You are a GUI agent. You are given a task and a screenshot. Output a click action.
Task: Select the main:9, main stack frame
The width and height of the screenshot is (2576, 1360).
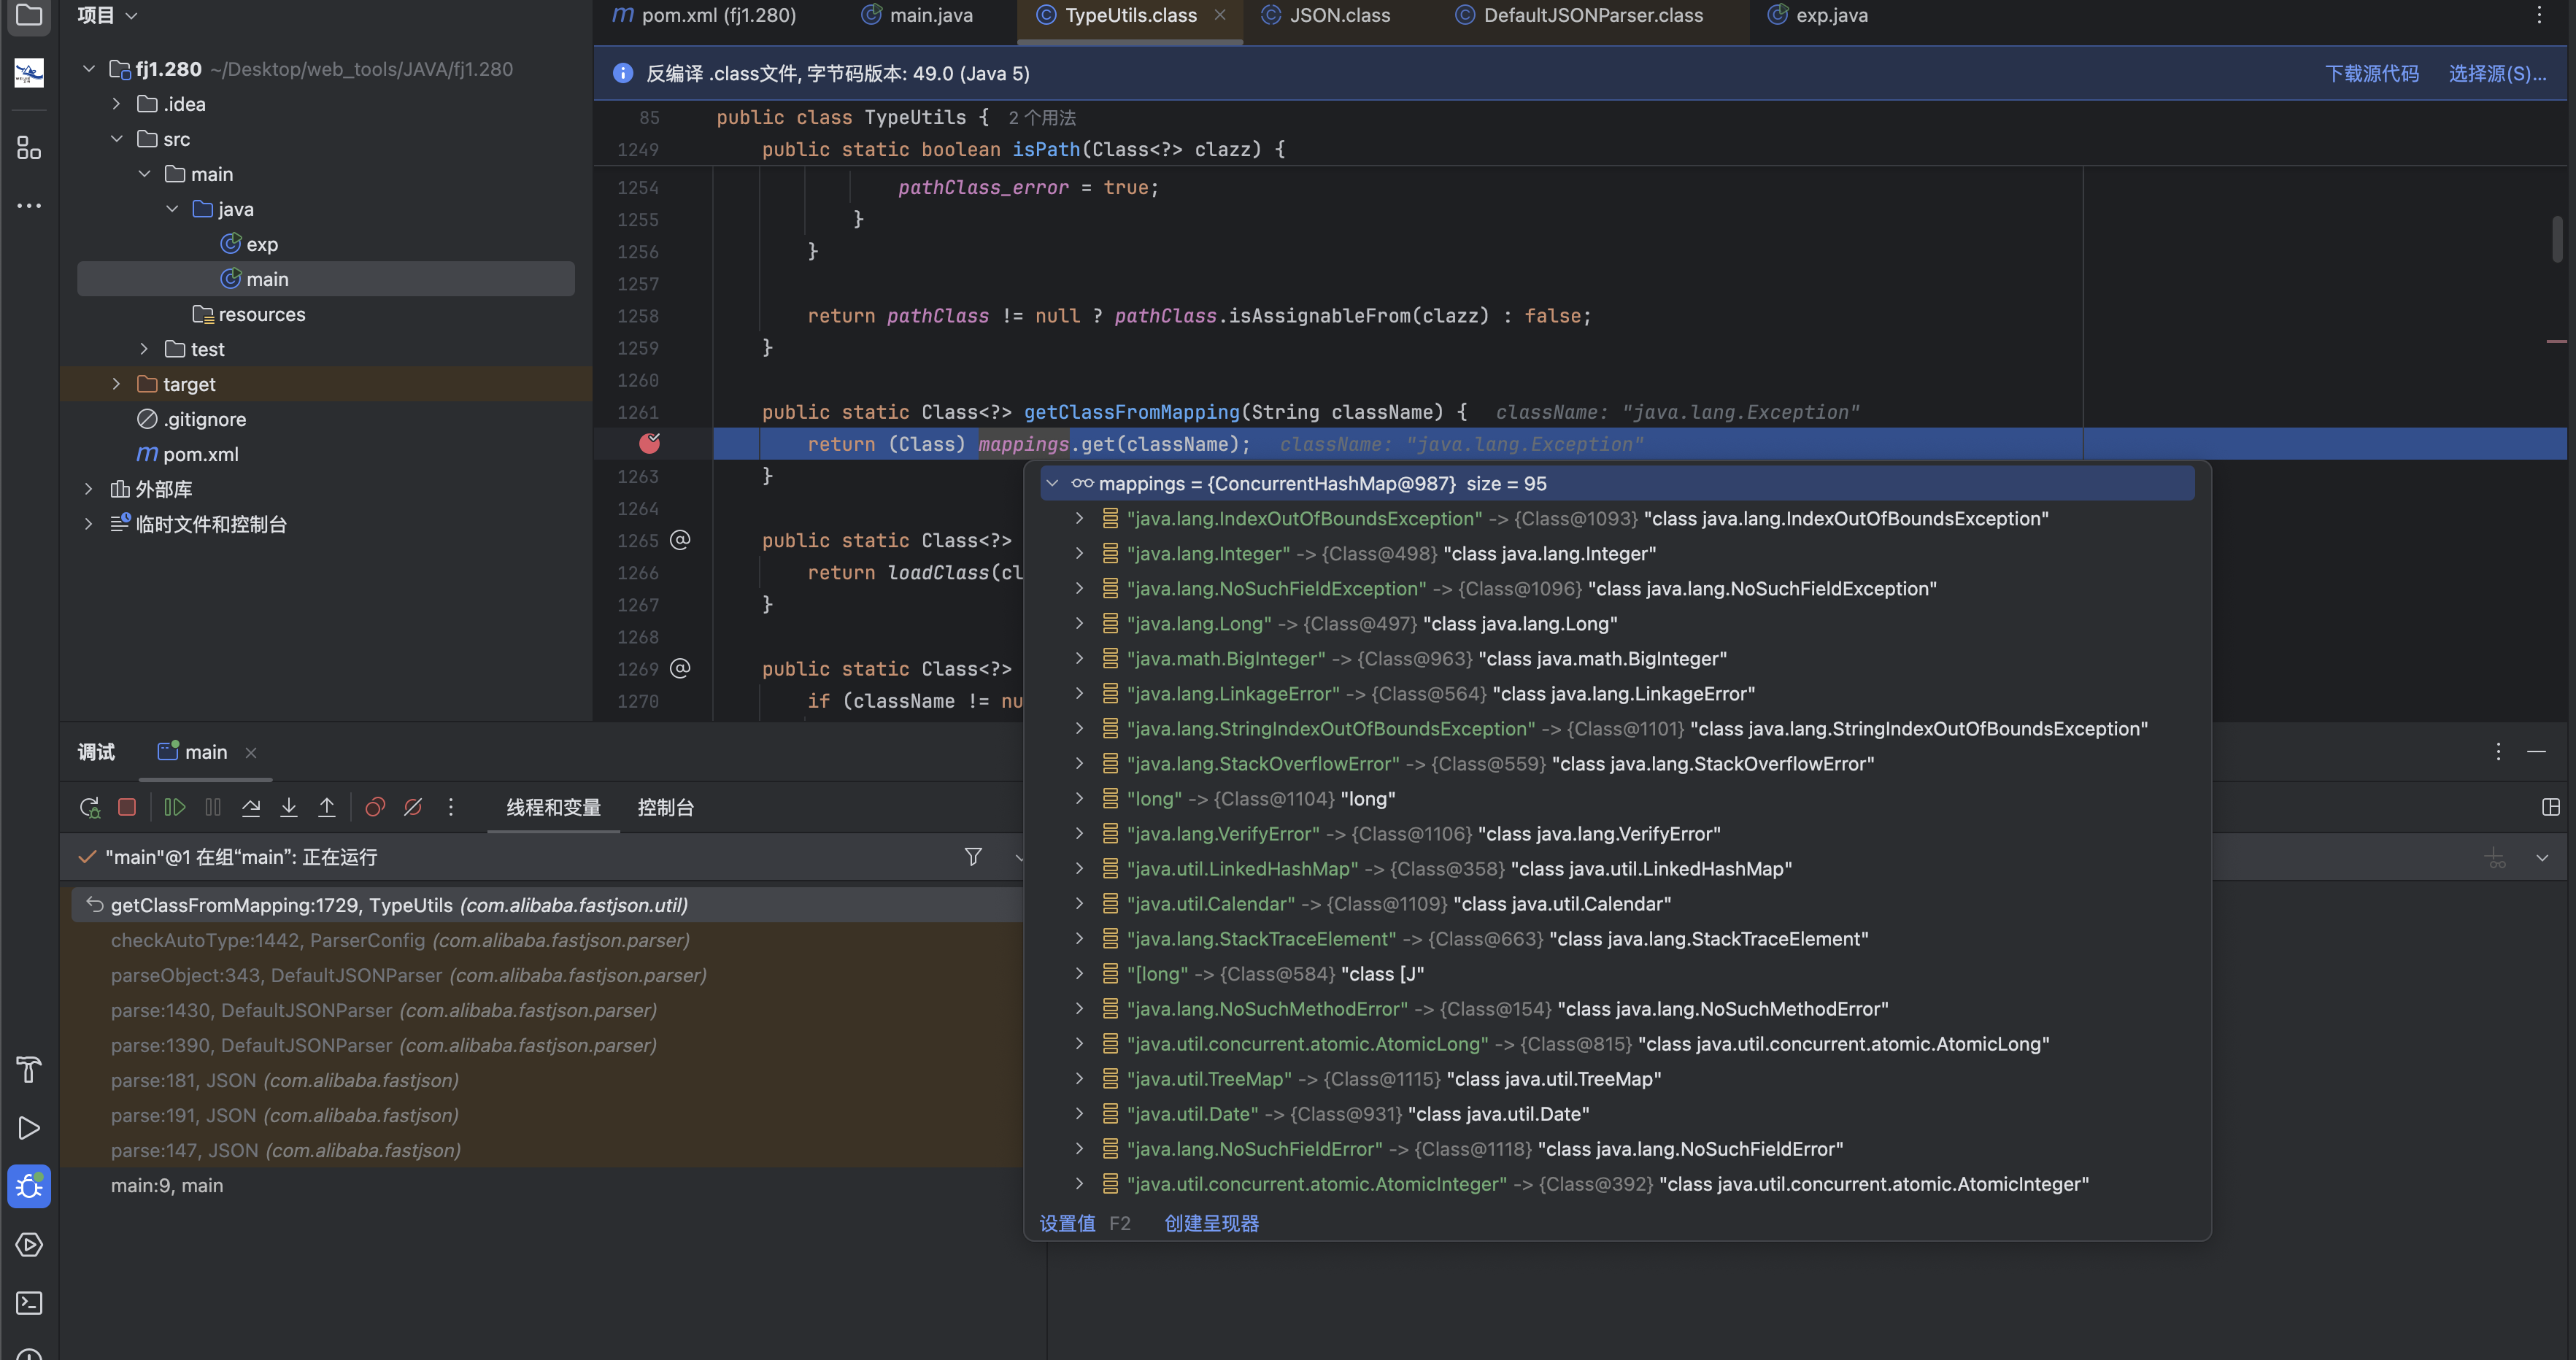546,1185
